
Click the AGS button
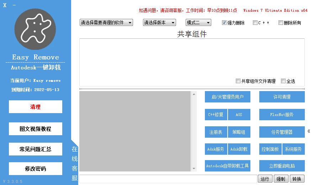[239, 115]
